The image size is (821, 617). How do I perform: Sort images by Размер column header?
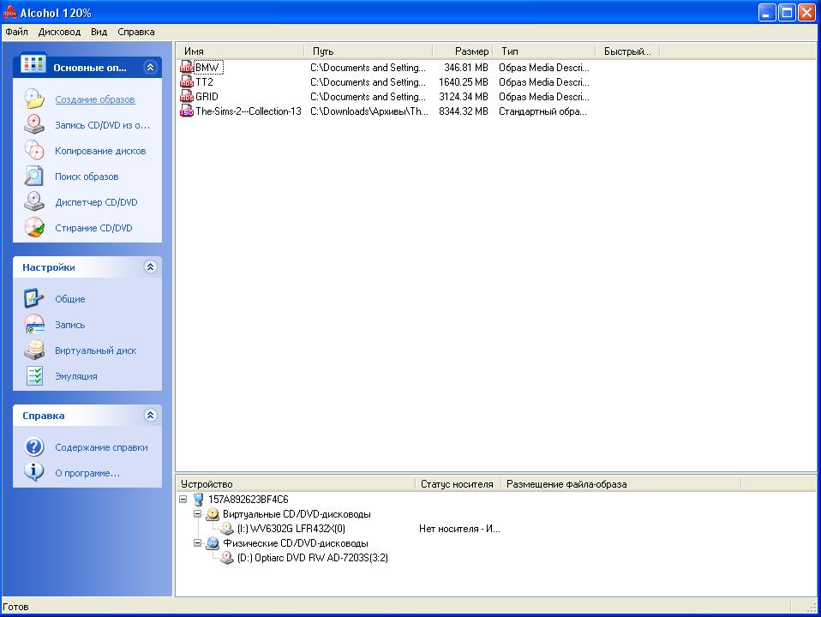(464, 51)
